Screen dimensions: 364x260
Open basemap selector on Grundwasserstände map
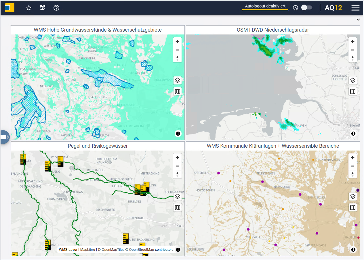click(178, 92)
